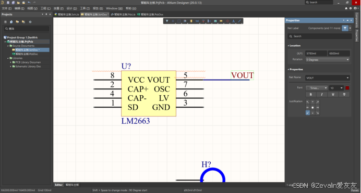Click the align objects tool in the floating toolbar
The image size is (361, 193).
[x=185, y=21]
